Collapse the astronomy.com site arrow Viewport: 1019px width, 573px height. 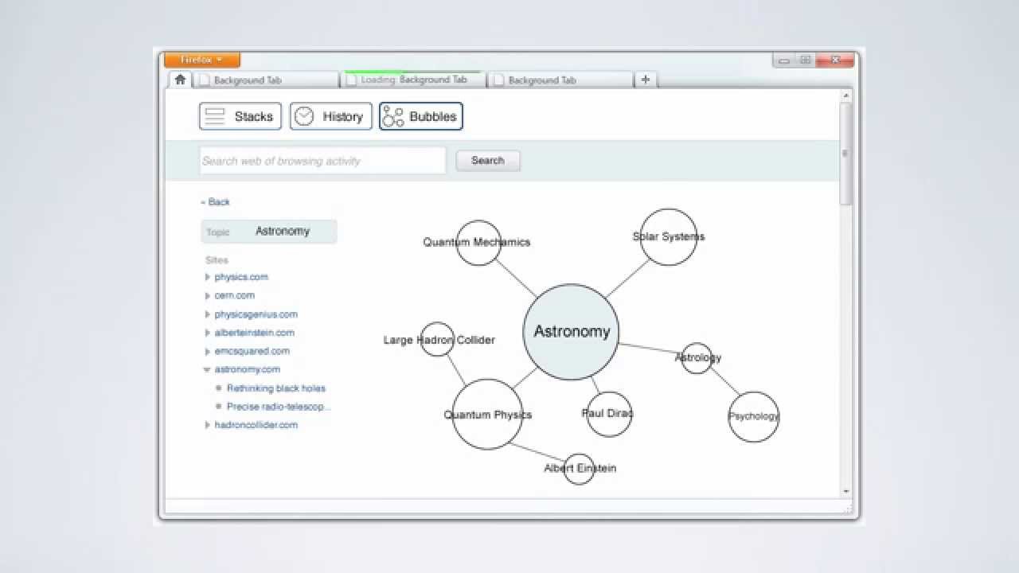point(207,369)
